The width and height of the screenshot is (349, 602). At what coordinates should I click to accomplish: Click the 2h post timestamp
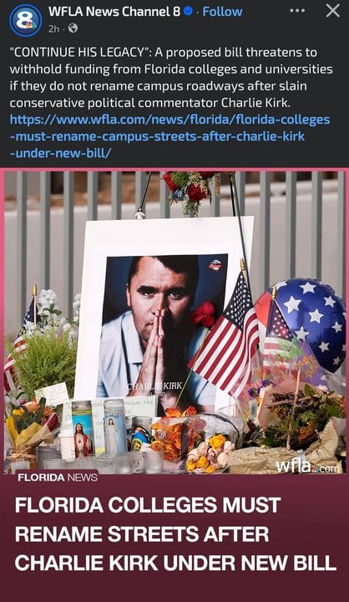(x=53, y=28)
